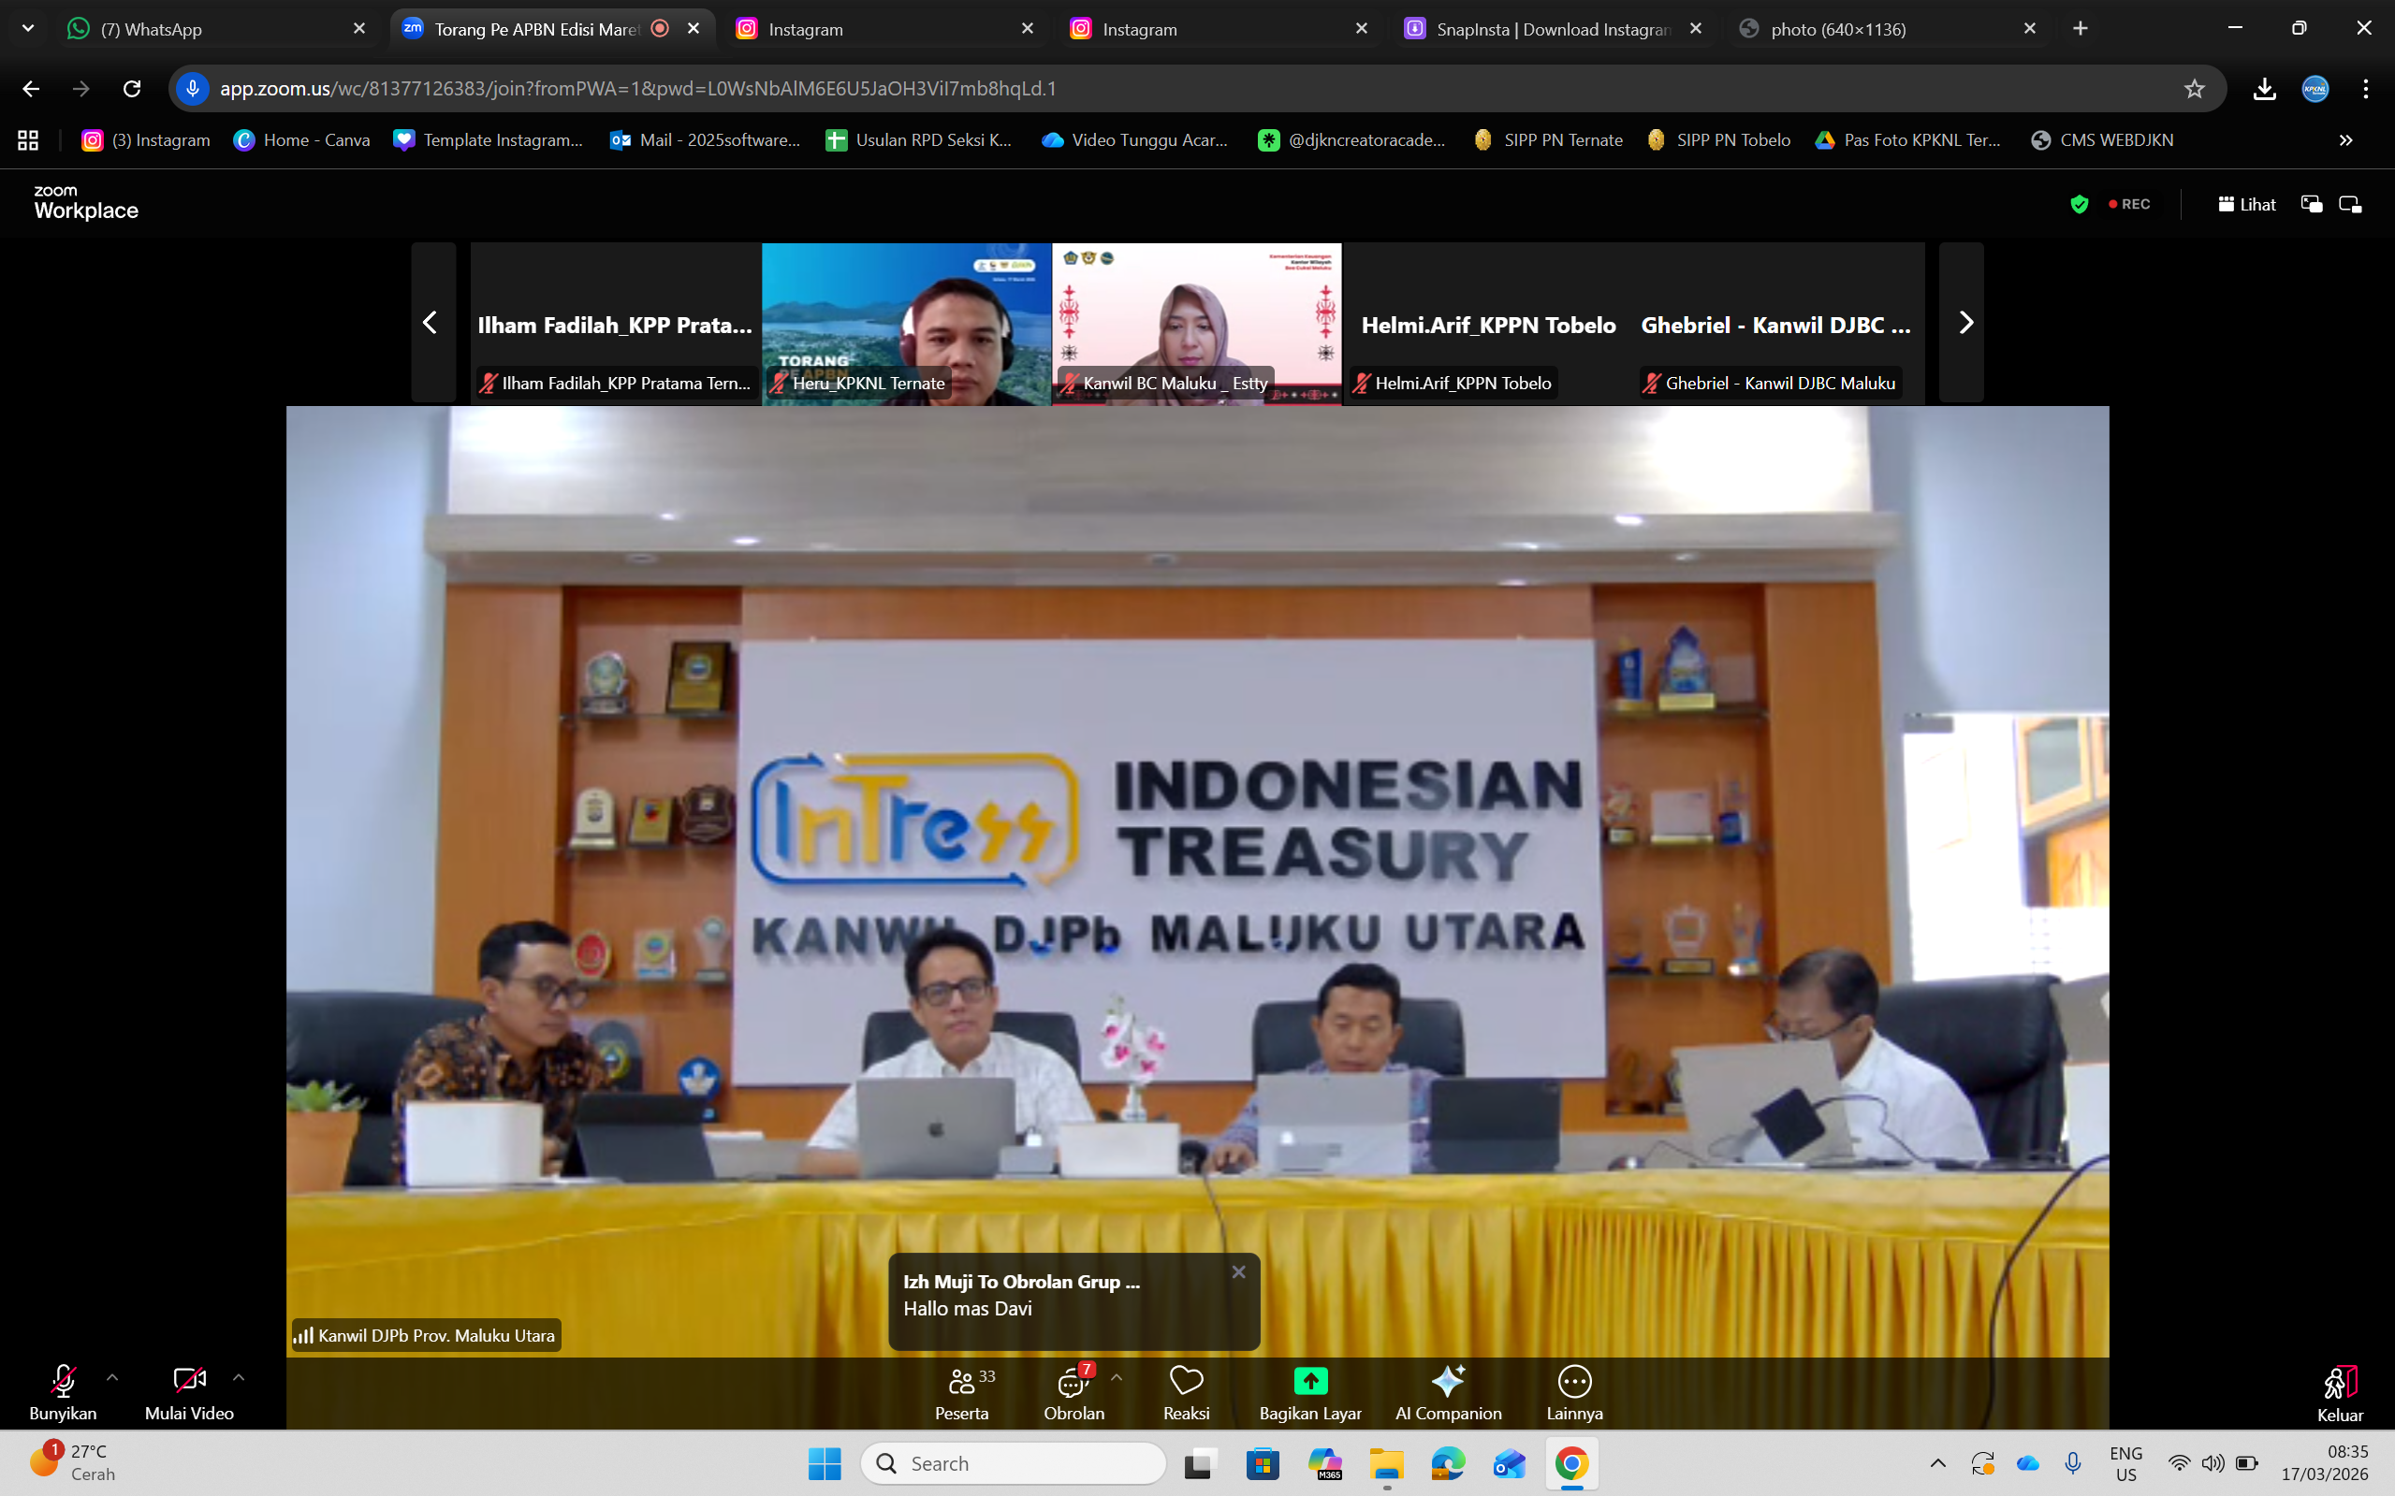Viewport: 2395px width, 1496px height.
Task: Stop the REC recording indicator
Action: coord(2129,204)
